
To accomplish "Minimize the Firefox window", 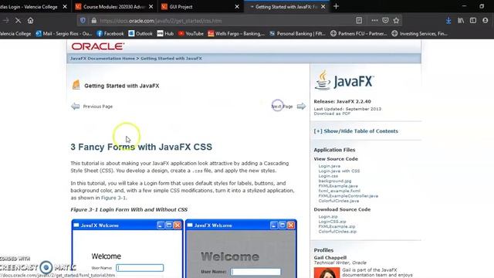I will point(464,6).
